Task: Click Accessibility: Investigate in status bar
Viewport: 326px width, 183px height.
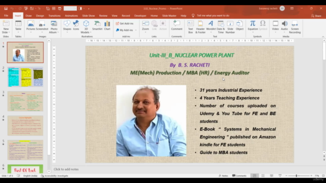Action: coord(55,176)
